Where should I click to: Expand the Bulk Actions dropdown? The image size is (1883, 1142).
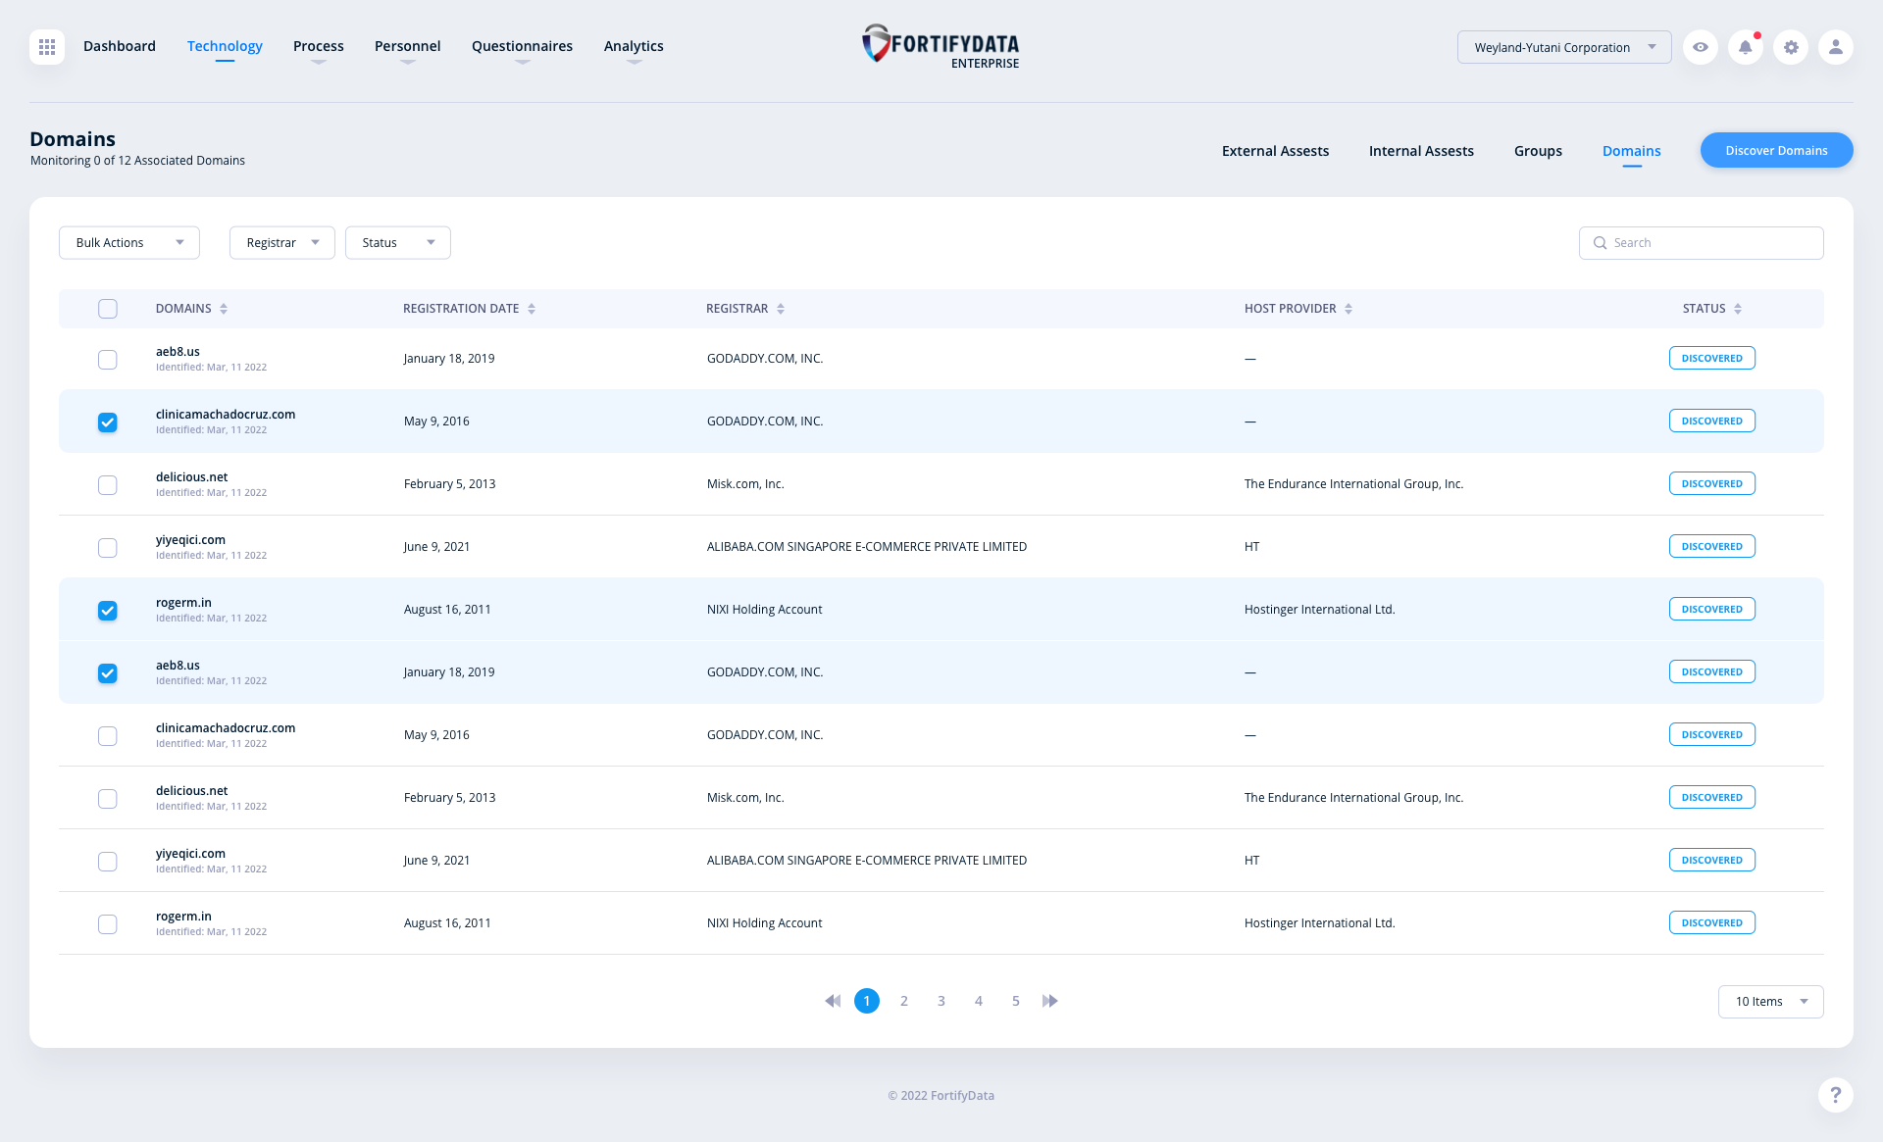[129, 243]
